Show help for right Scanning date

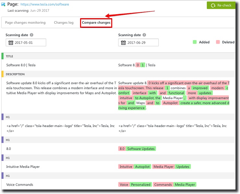point(144,35)
